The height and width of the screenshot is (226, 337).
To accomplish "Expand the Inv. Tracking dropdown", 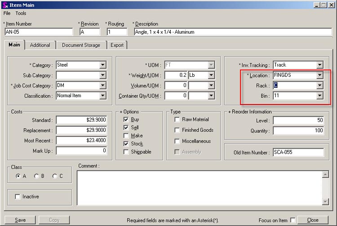I will pyautogui.click(x=319, y=65).
